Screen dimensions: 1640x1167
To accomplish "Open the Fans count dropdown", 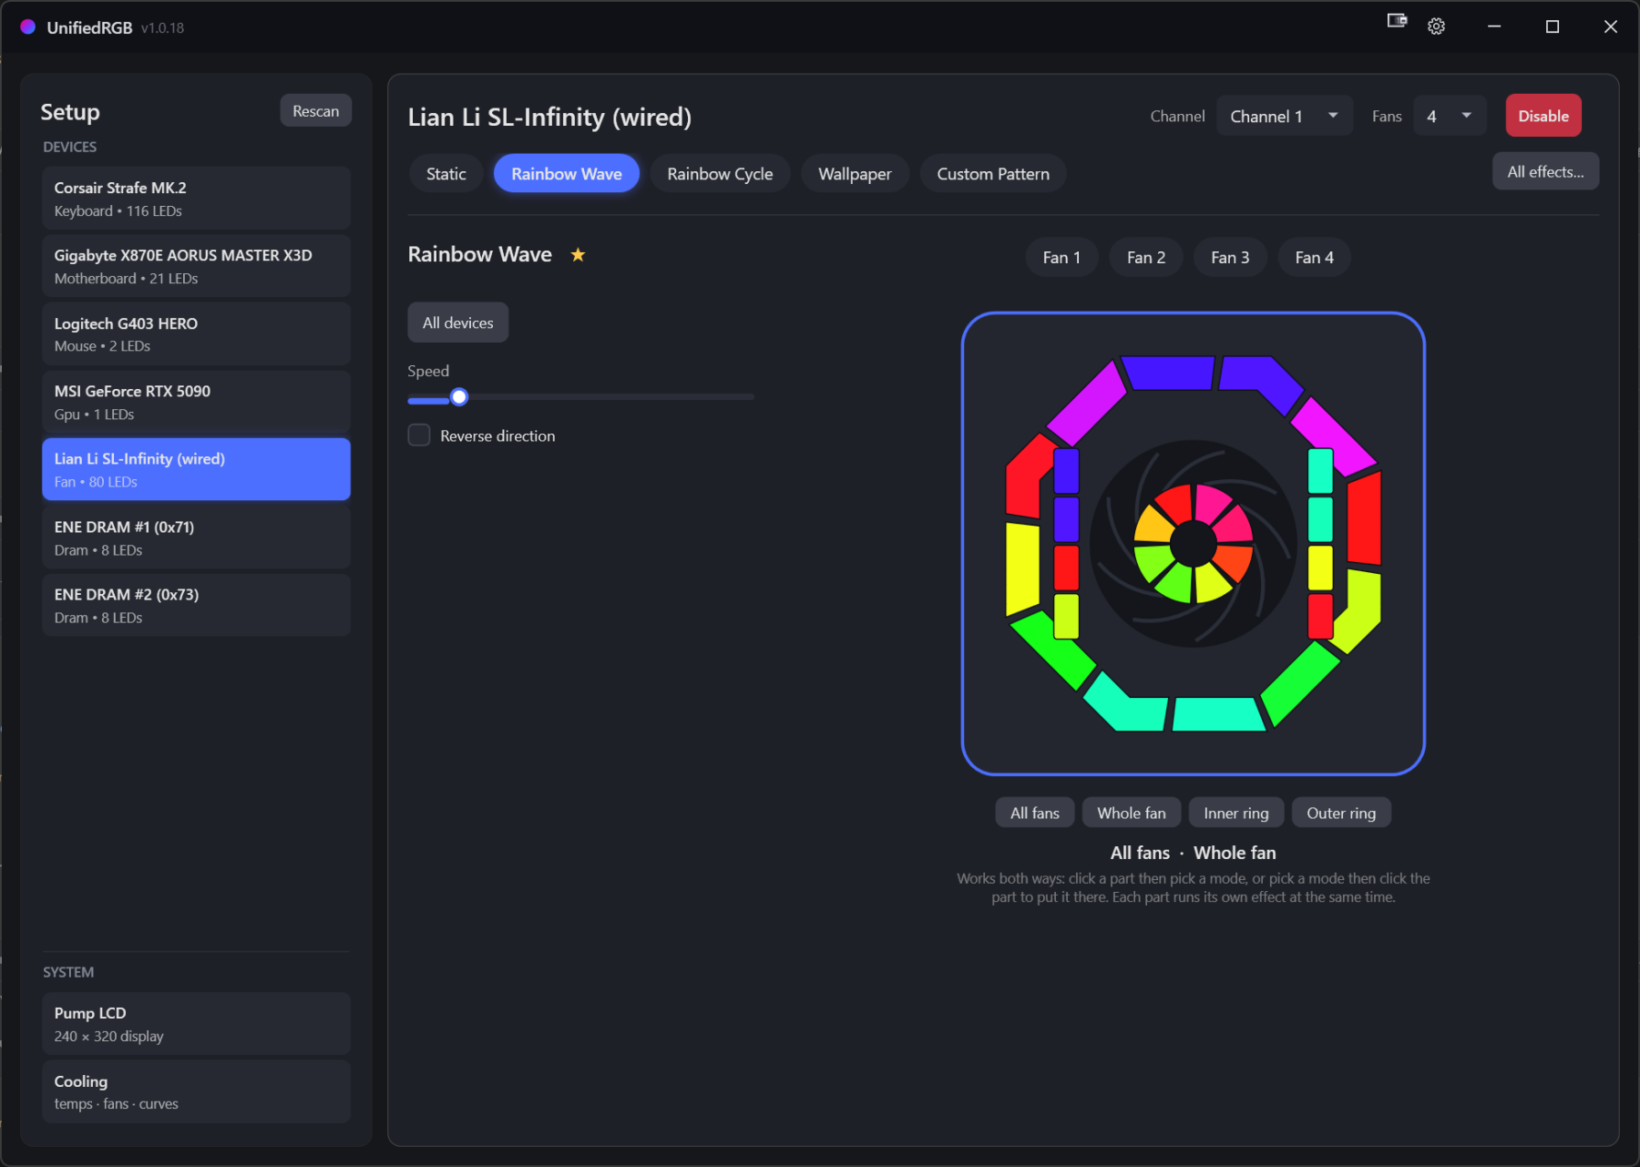I will pyautogui.click(x=1449, y=116).
